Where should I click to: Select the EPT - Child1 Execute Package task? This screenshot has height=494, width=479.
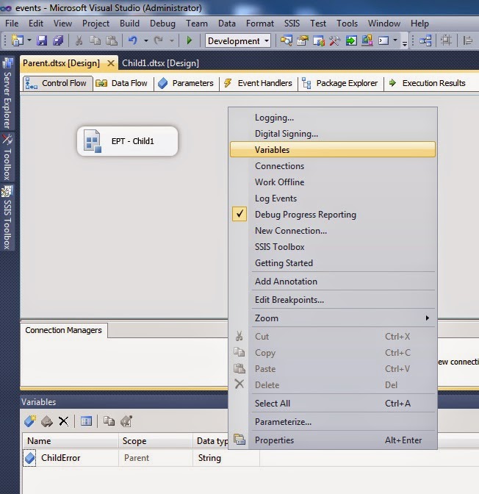(x=128, y=141)
